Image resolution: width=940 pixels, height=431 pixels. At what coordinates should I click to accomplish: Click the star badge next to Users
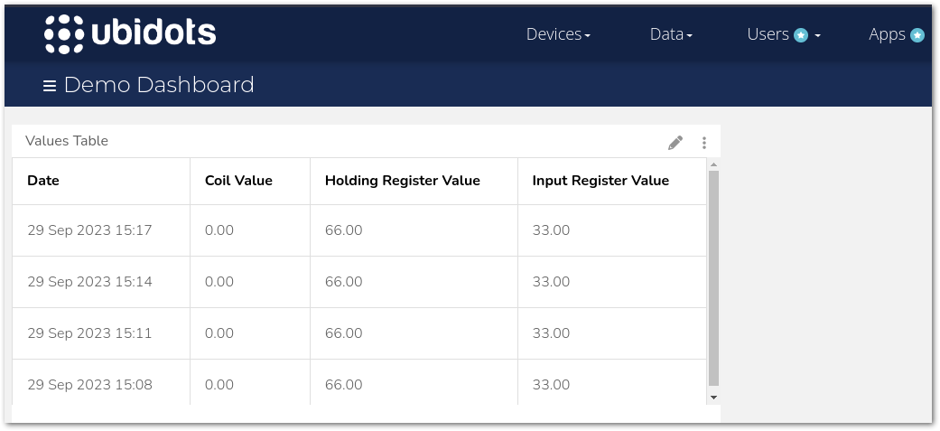click(x=801, y=35)
